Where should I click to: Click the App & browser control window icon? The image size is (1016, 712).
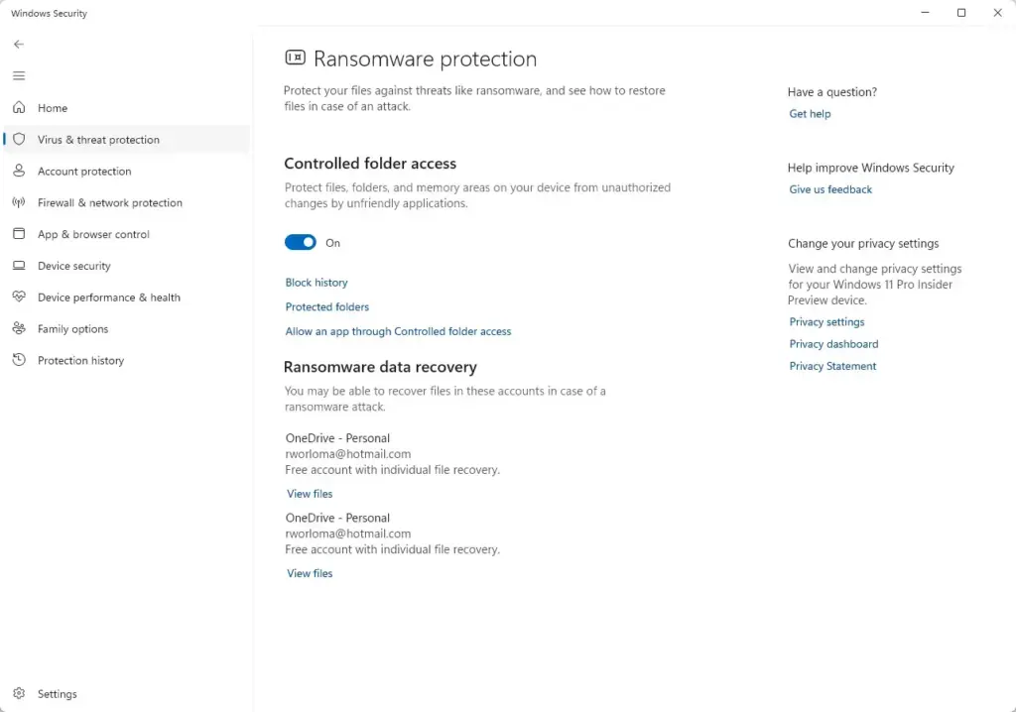coord(19,234)
